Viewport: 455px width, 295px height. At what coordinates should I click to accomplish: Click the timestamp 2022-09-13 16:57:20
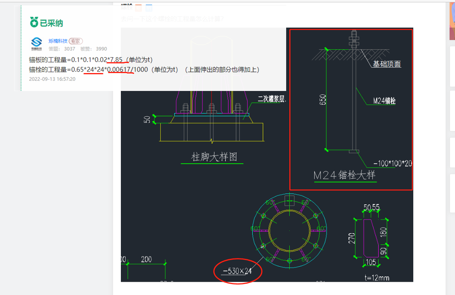click(52, 79)
